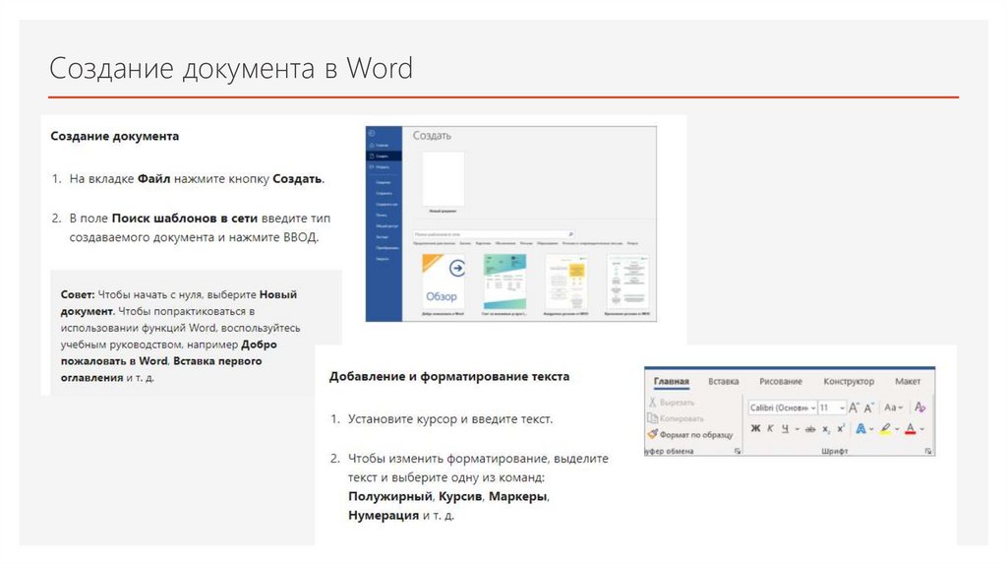Viewport: 1007px width, 565px height.
Task: Click heading Добавление и форматирование текста
Action: pos(449,377)
